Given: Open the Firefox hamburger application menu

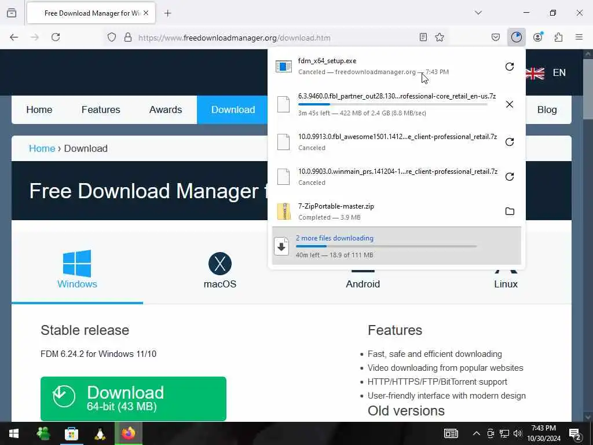Looking at the screenshot, I should 579,37.
